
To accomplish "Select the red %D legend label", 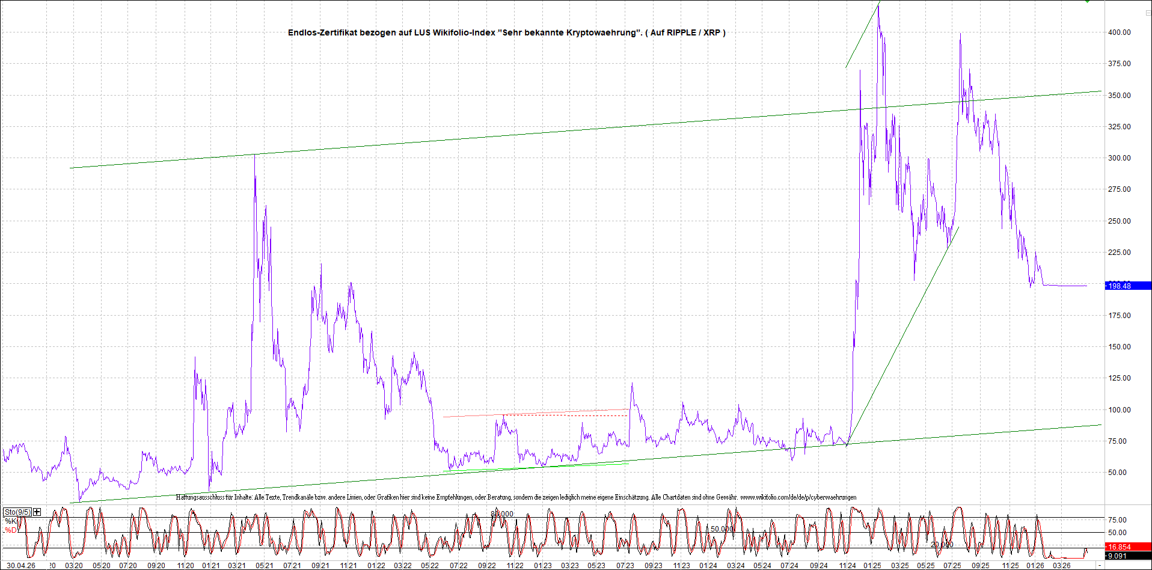I will tap(10, 530).
